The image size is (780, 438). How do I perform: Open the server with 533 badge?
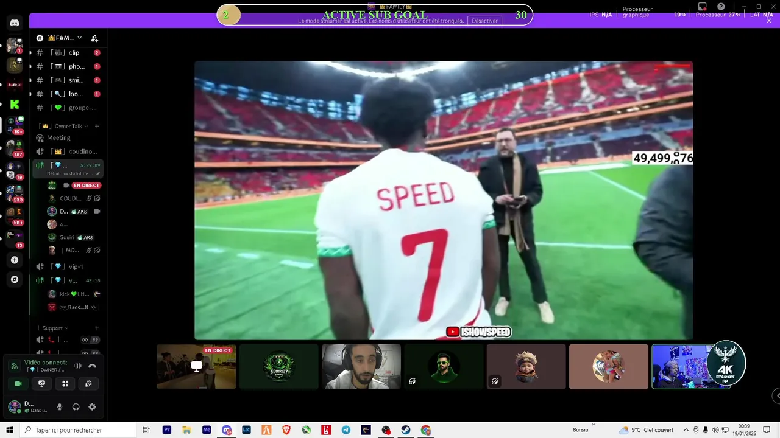tap(15, 192)
